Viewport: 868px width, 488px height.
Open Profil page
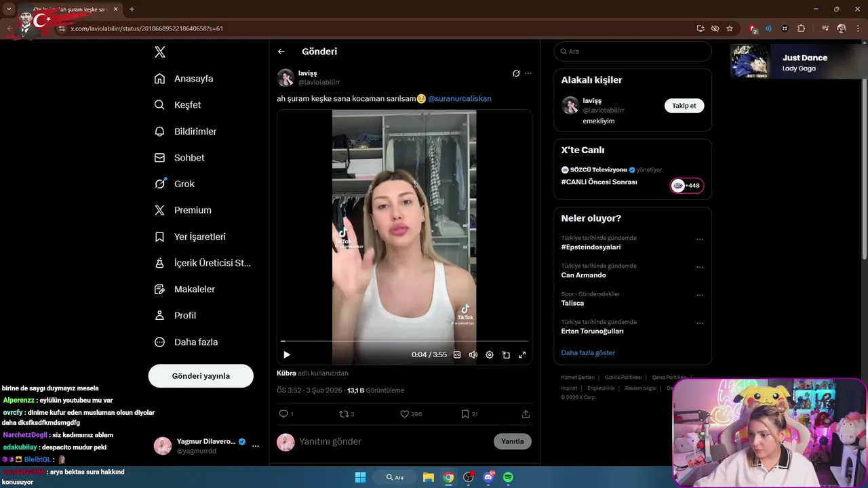coord(175,316)
